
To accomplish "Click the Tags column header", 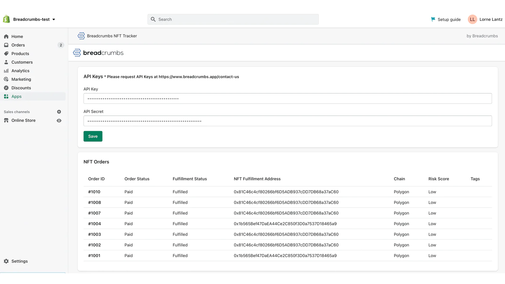I will pyautogui.click(x=475, y=179).
